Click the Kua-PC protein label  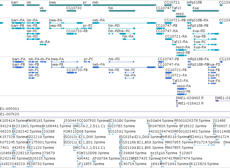[214, 75]
